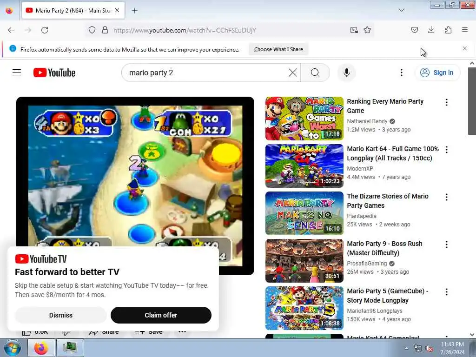Open YouTube settings three-dot menu
Image resolution: width=476 pixels, height=357 pixels.
click(401, 73)
